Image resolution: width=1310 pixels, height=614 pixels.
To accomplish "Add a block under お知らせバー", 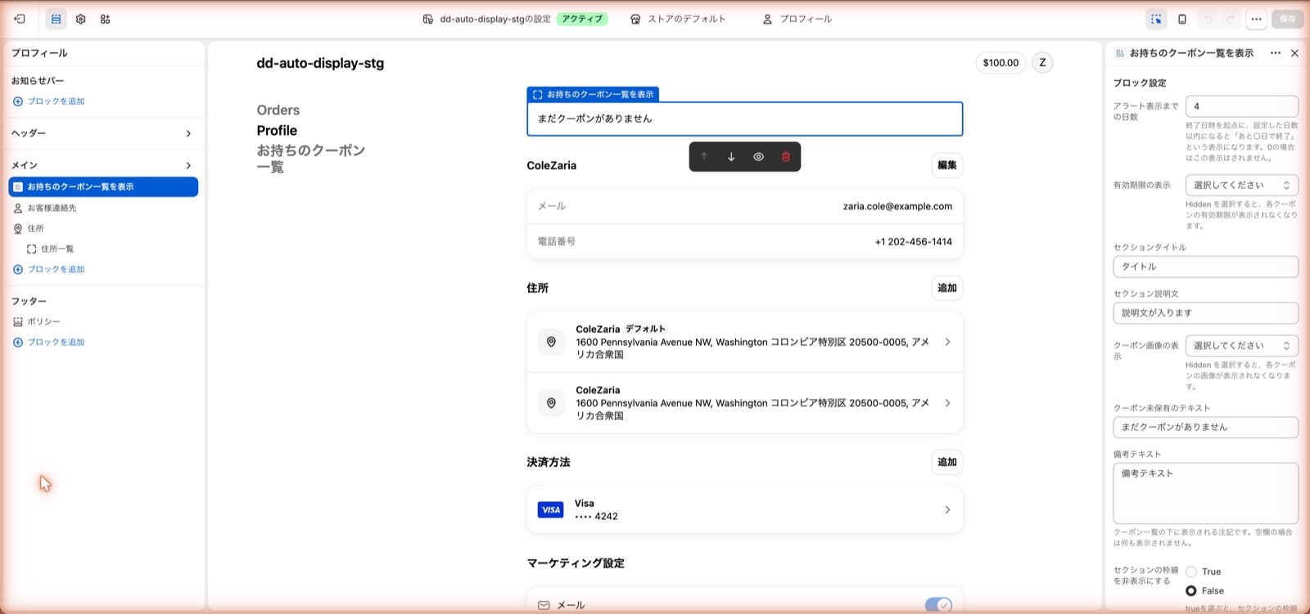I will click(49, 101).
